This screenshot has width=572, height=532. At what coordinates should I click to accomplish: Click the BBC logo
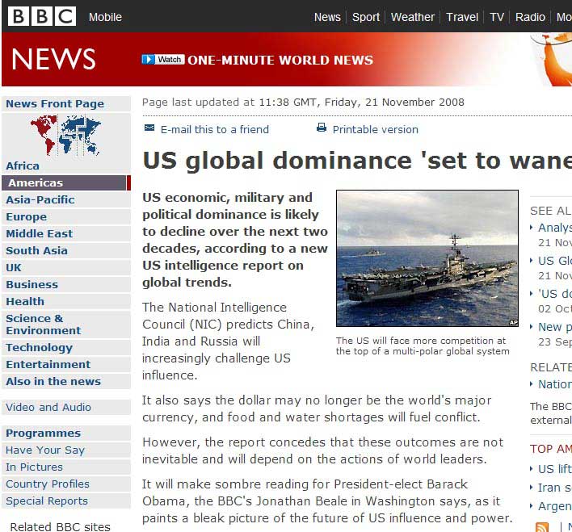[42, 16]
